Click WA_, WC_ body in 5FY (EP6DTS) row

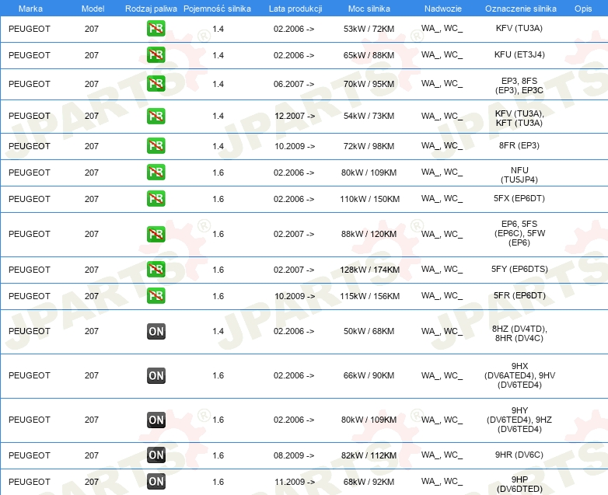[x=442, y=269]
